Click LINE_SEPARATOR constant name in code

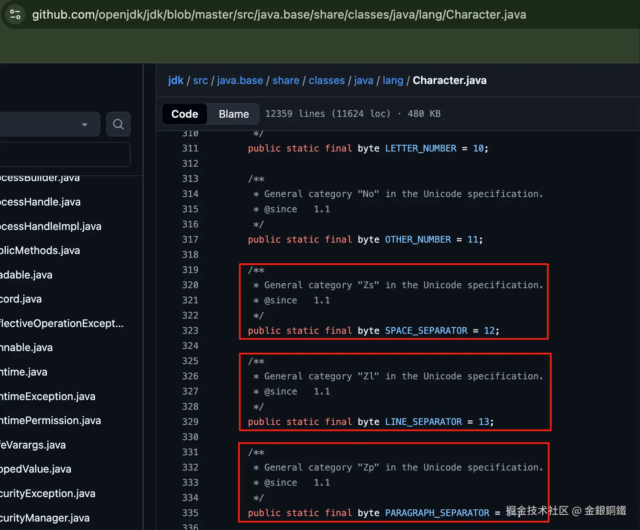(x=423, y=422)
